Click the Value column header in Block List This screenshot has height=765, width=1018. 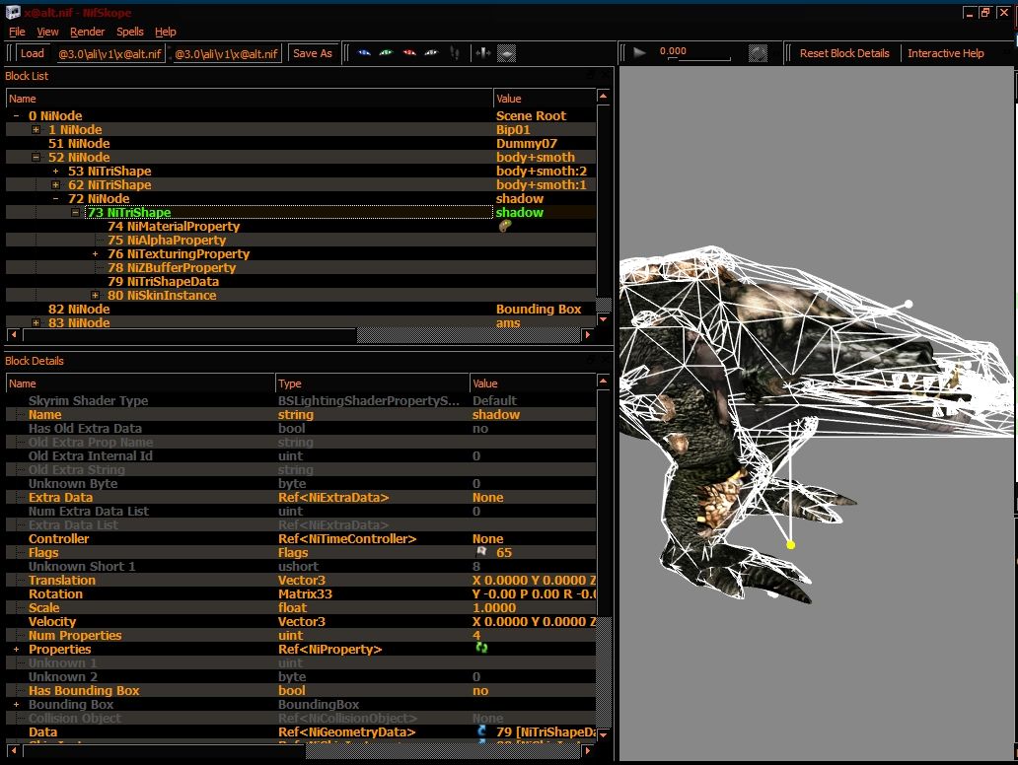coord(545,99)
